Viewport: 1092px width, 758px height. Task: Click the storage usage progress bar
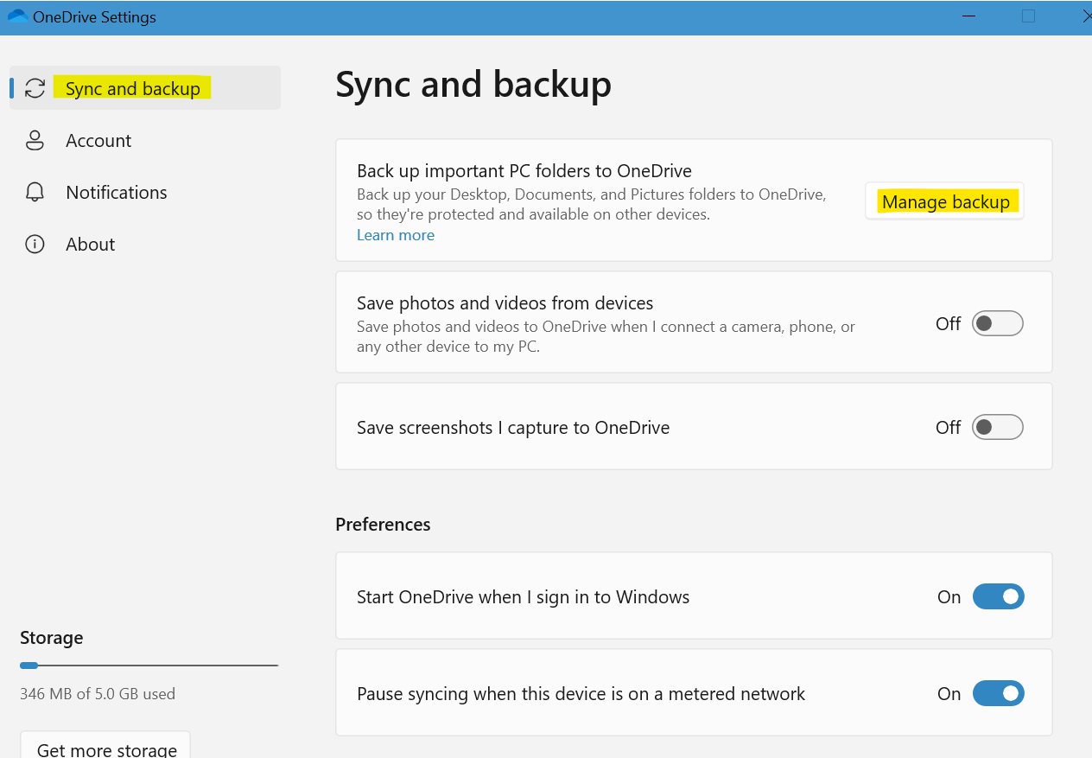(x=149, y=666)
